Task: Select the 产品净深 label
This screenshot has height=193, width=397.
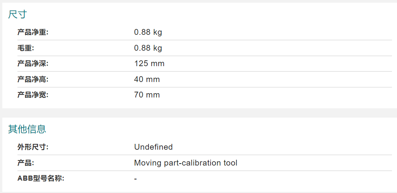Action: (x=33, y=64)
